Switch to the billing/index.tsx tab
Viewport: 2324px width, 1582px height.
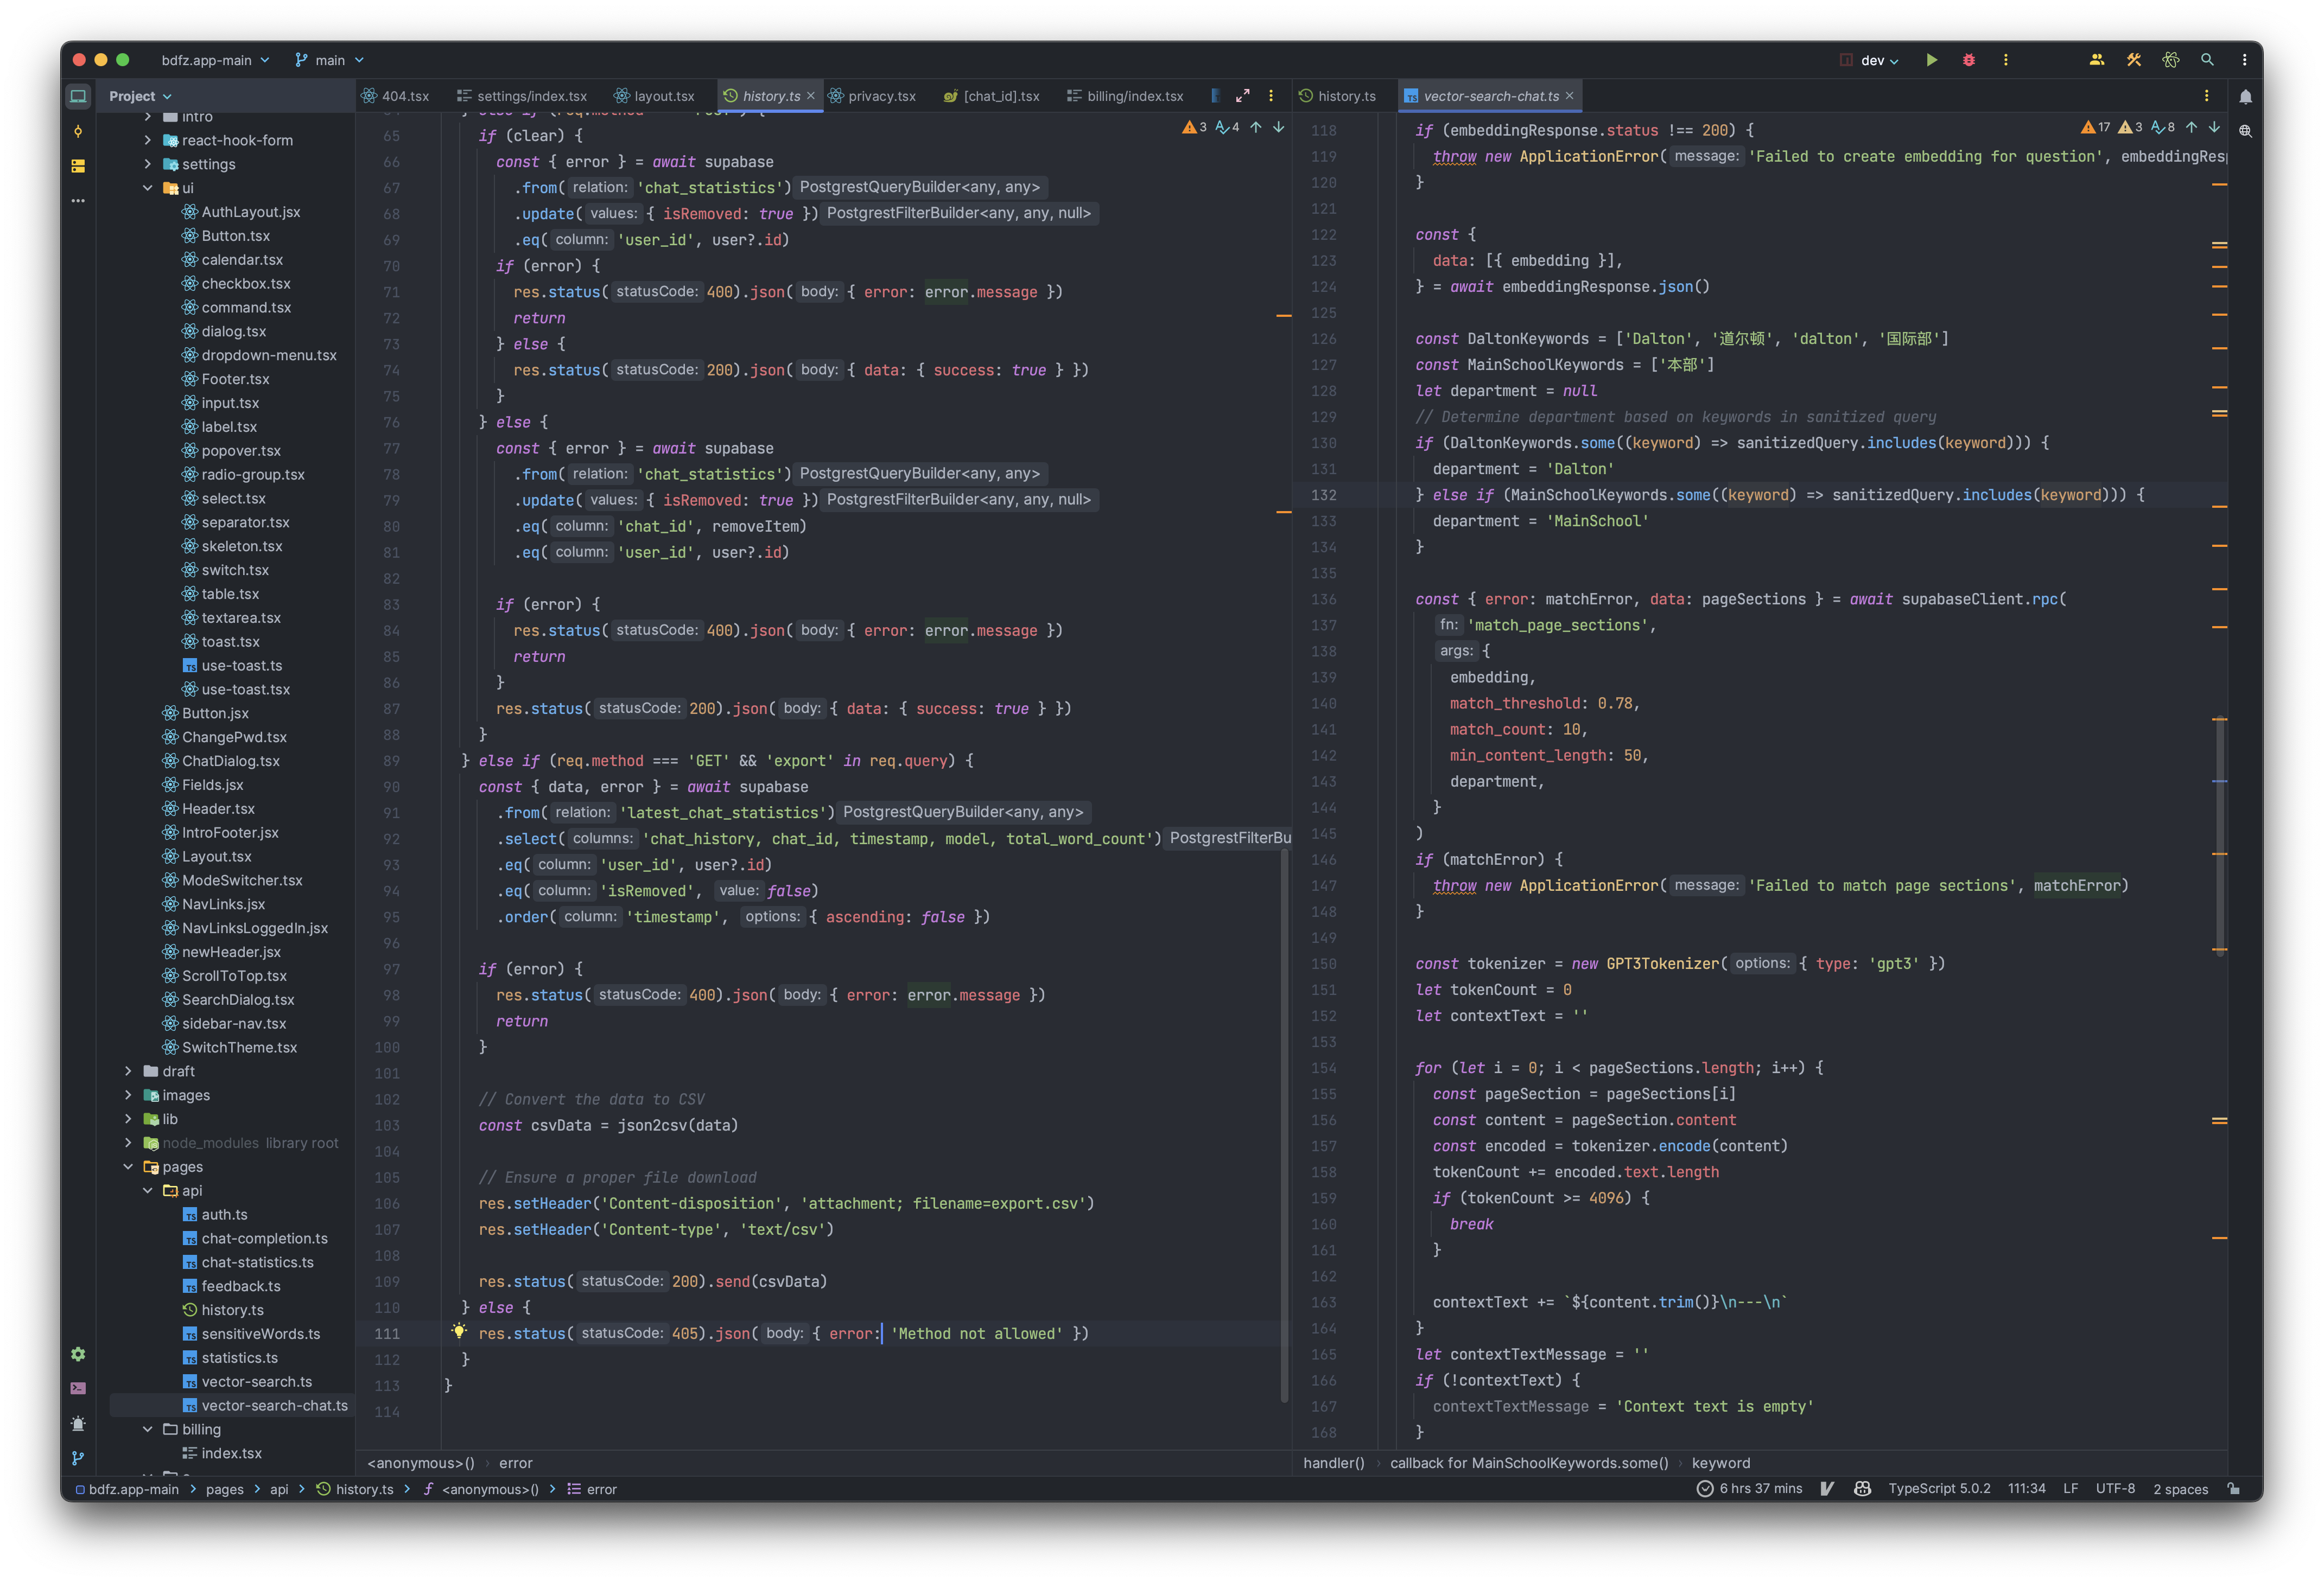(x=1134, y=96)
